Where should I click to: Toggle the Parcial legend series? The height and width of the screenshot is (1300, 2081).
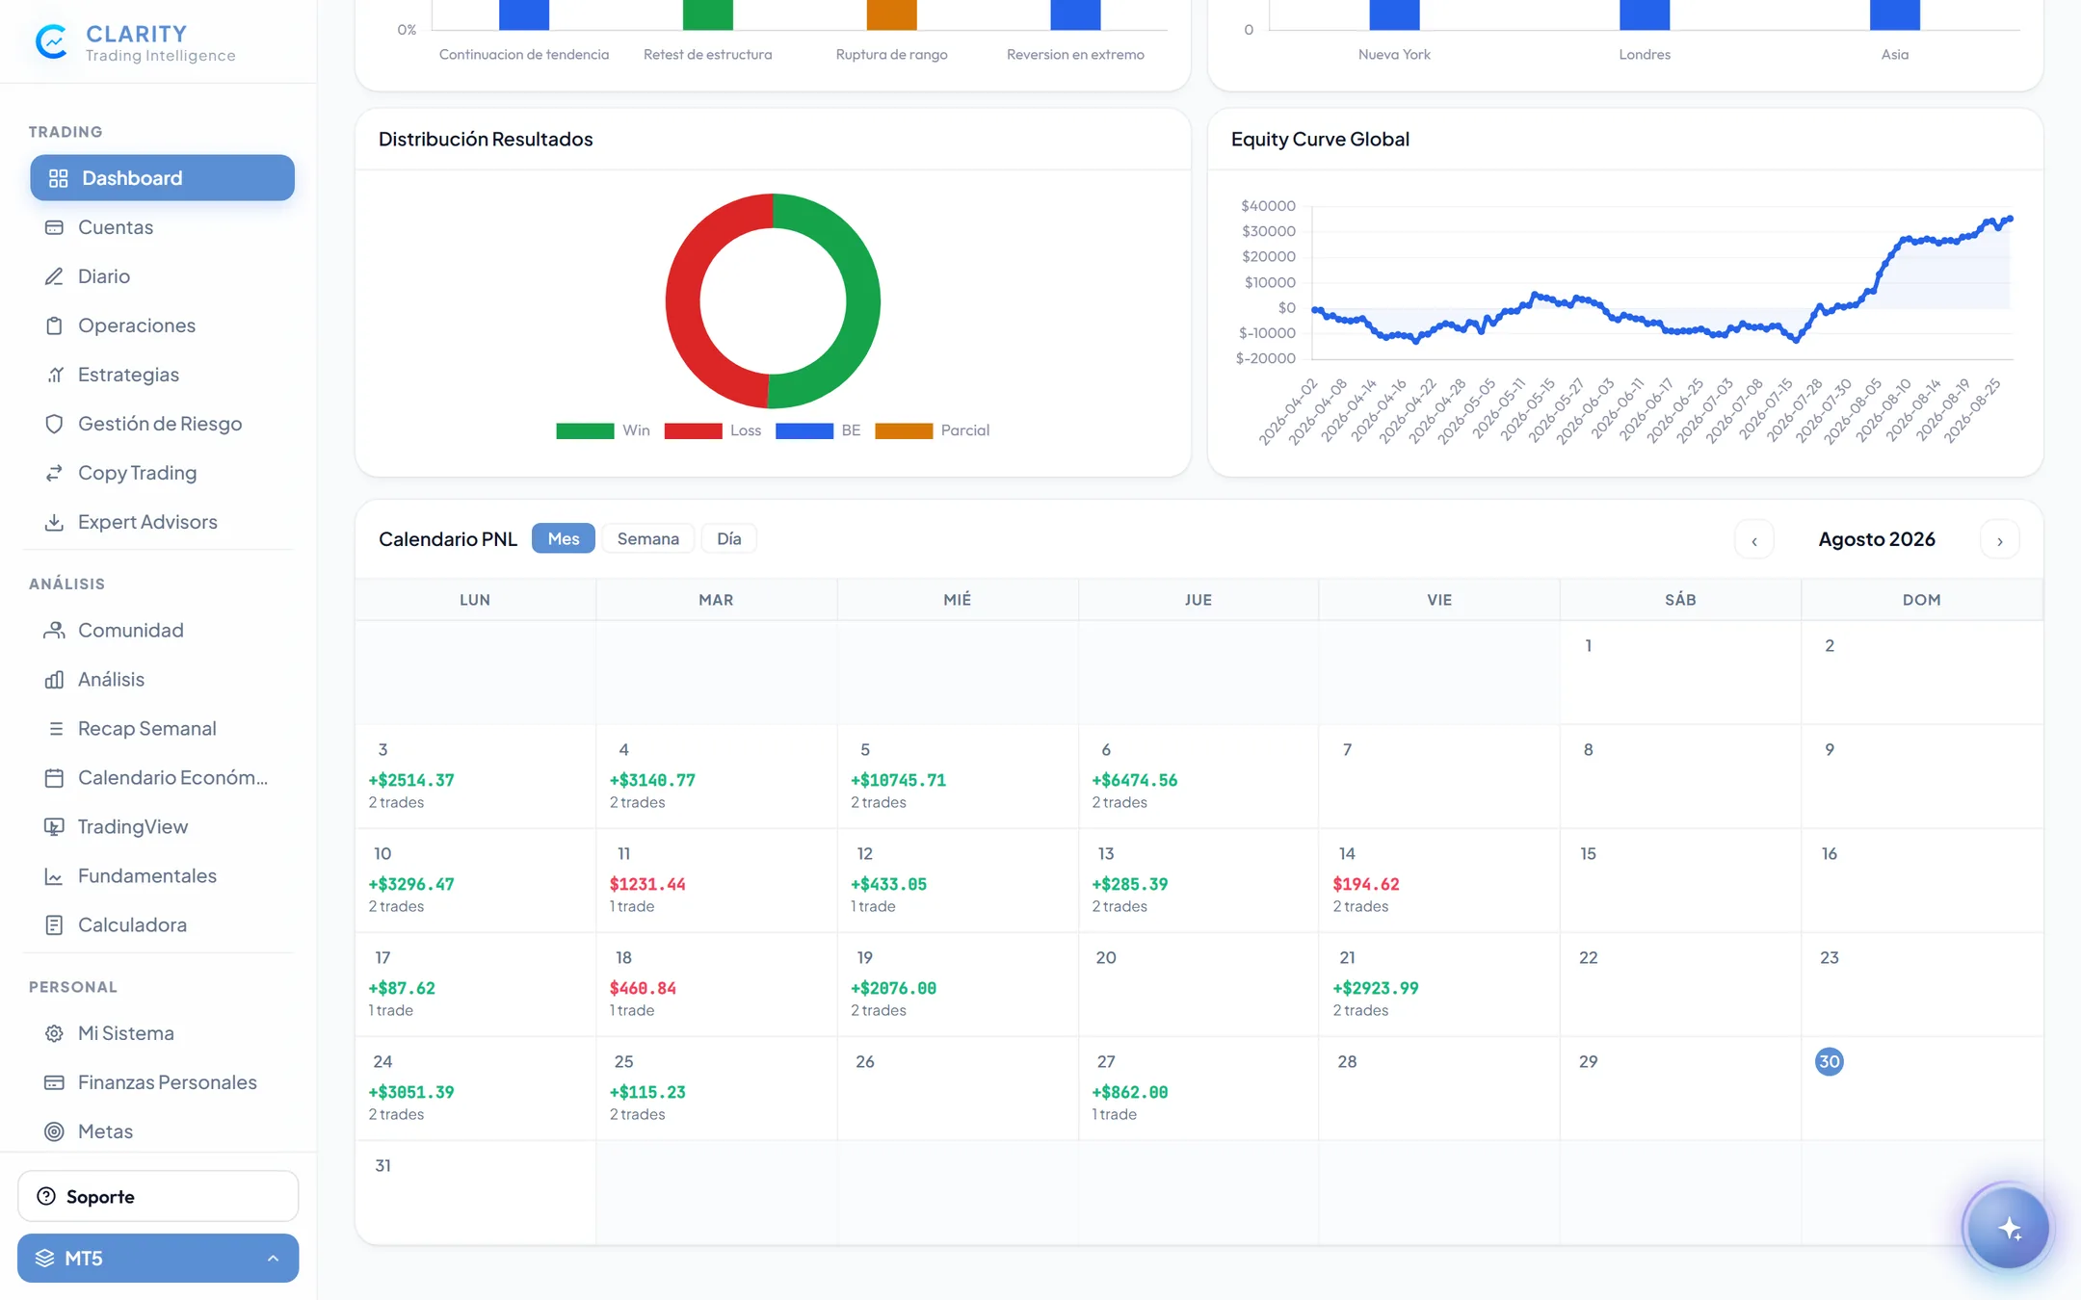point(932,430)
